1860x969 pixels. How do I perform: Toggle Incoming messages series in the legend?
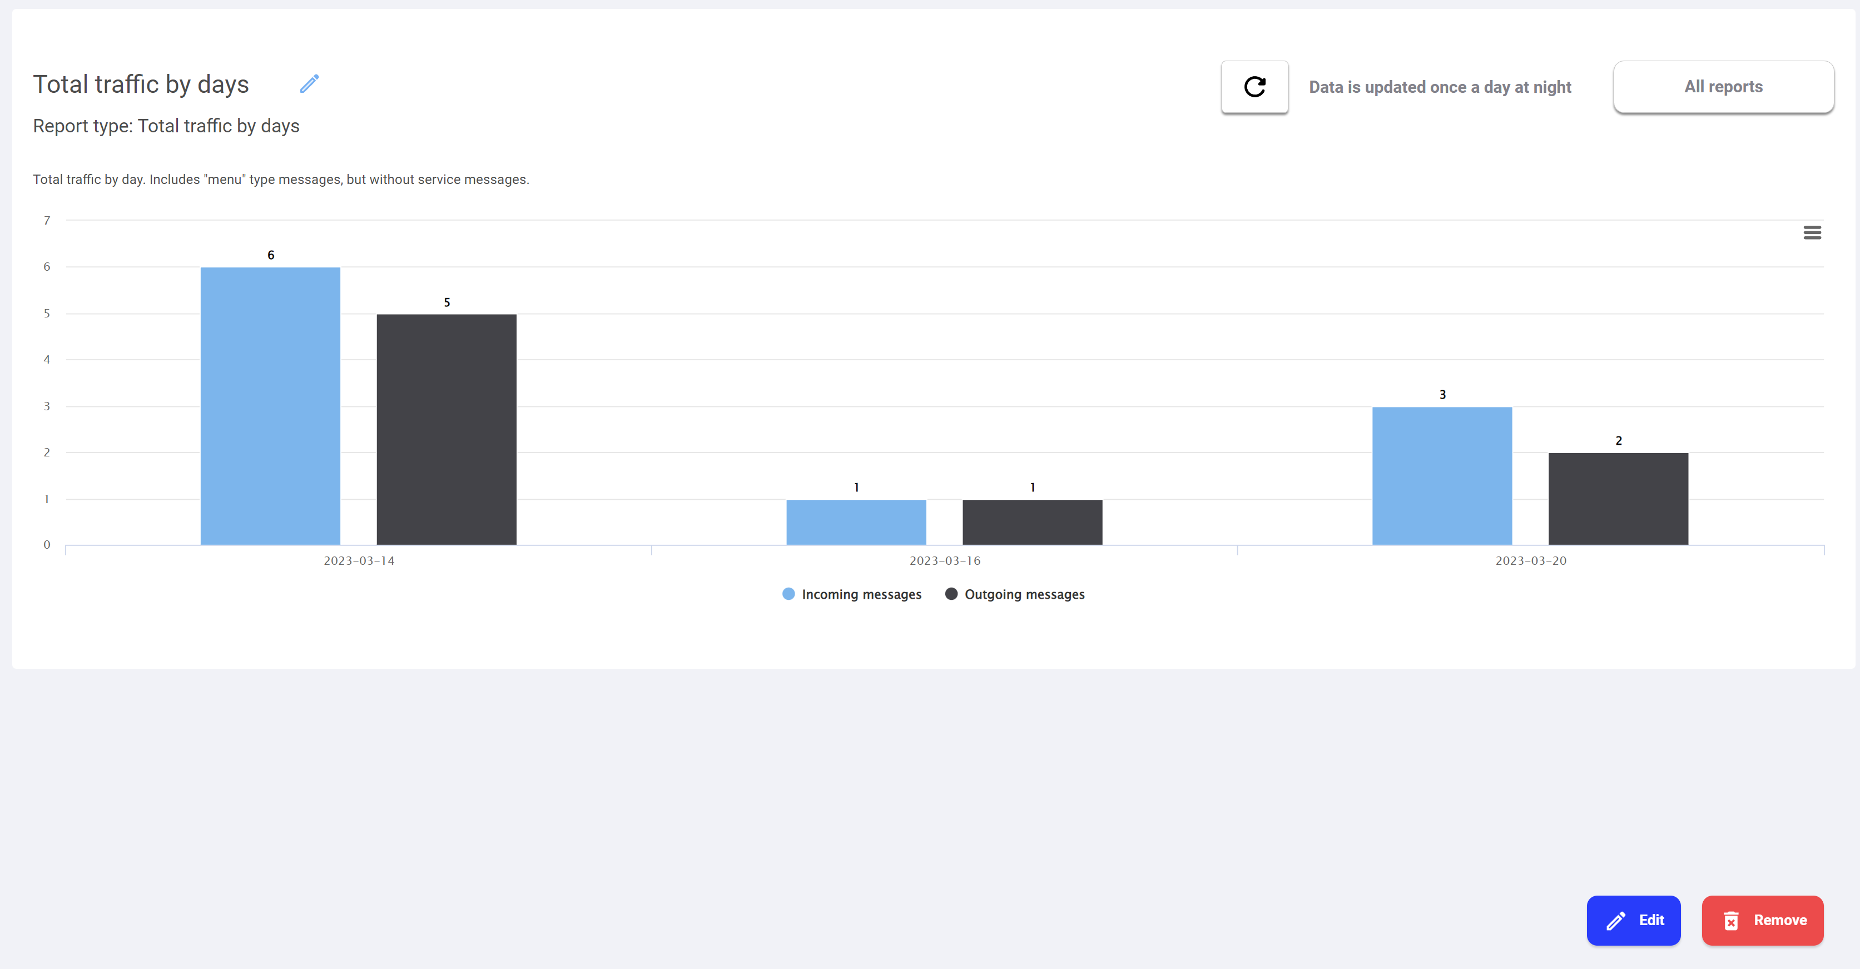coord(852,594)
